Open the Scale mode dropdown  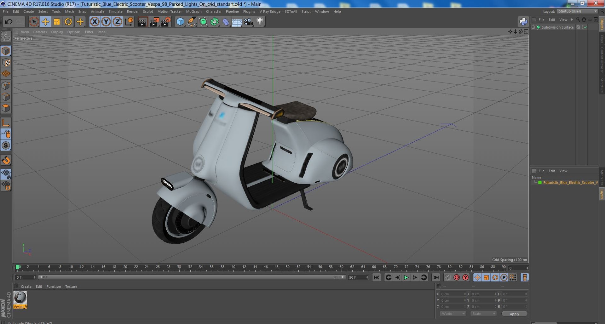click(483, 314)
